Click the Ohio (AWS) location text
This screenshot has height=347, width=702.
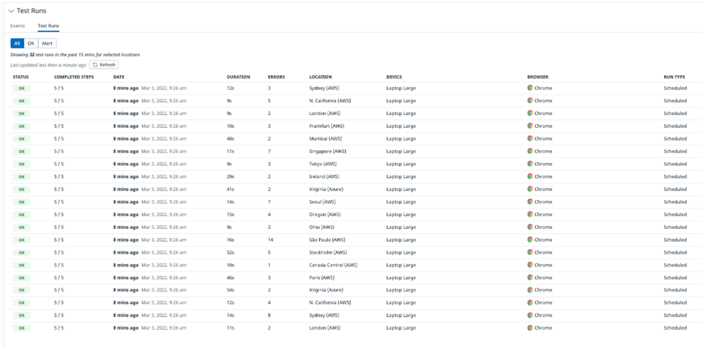[x=322, y=227]
